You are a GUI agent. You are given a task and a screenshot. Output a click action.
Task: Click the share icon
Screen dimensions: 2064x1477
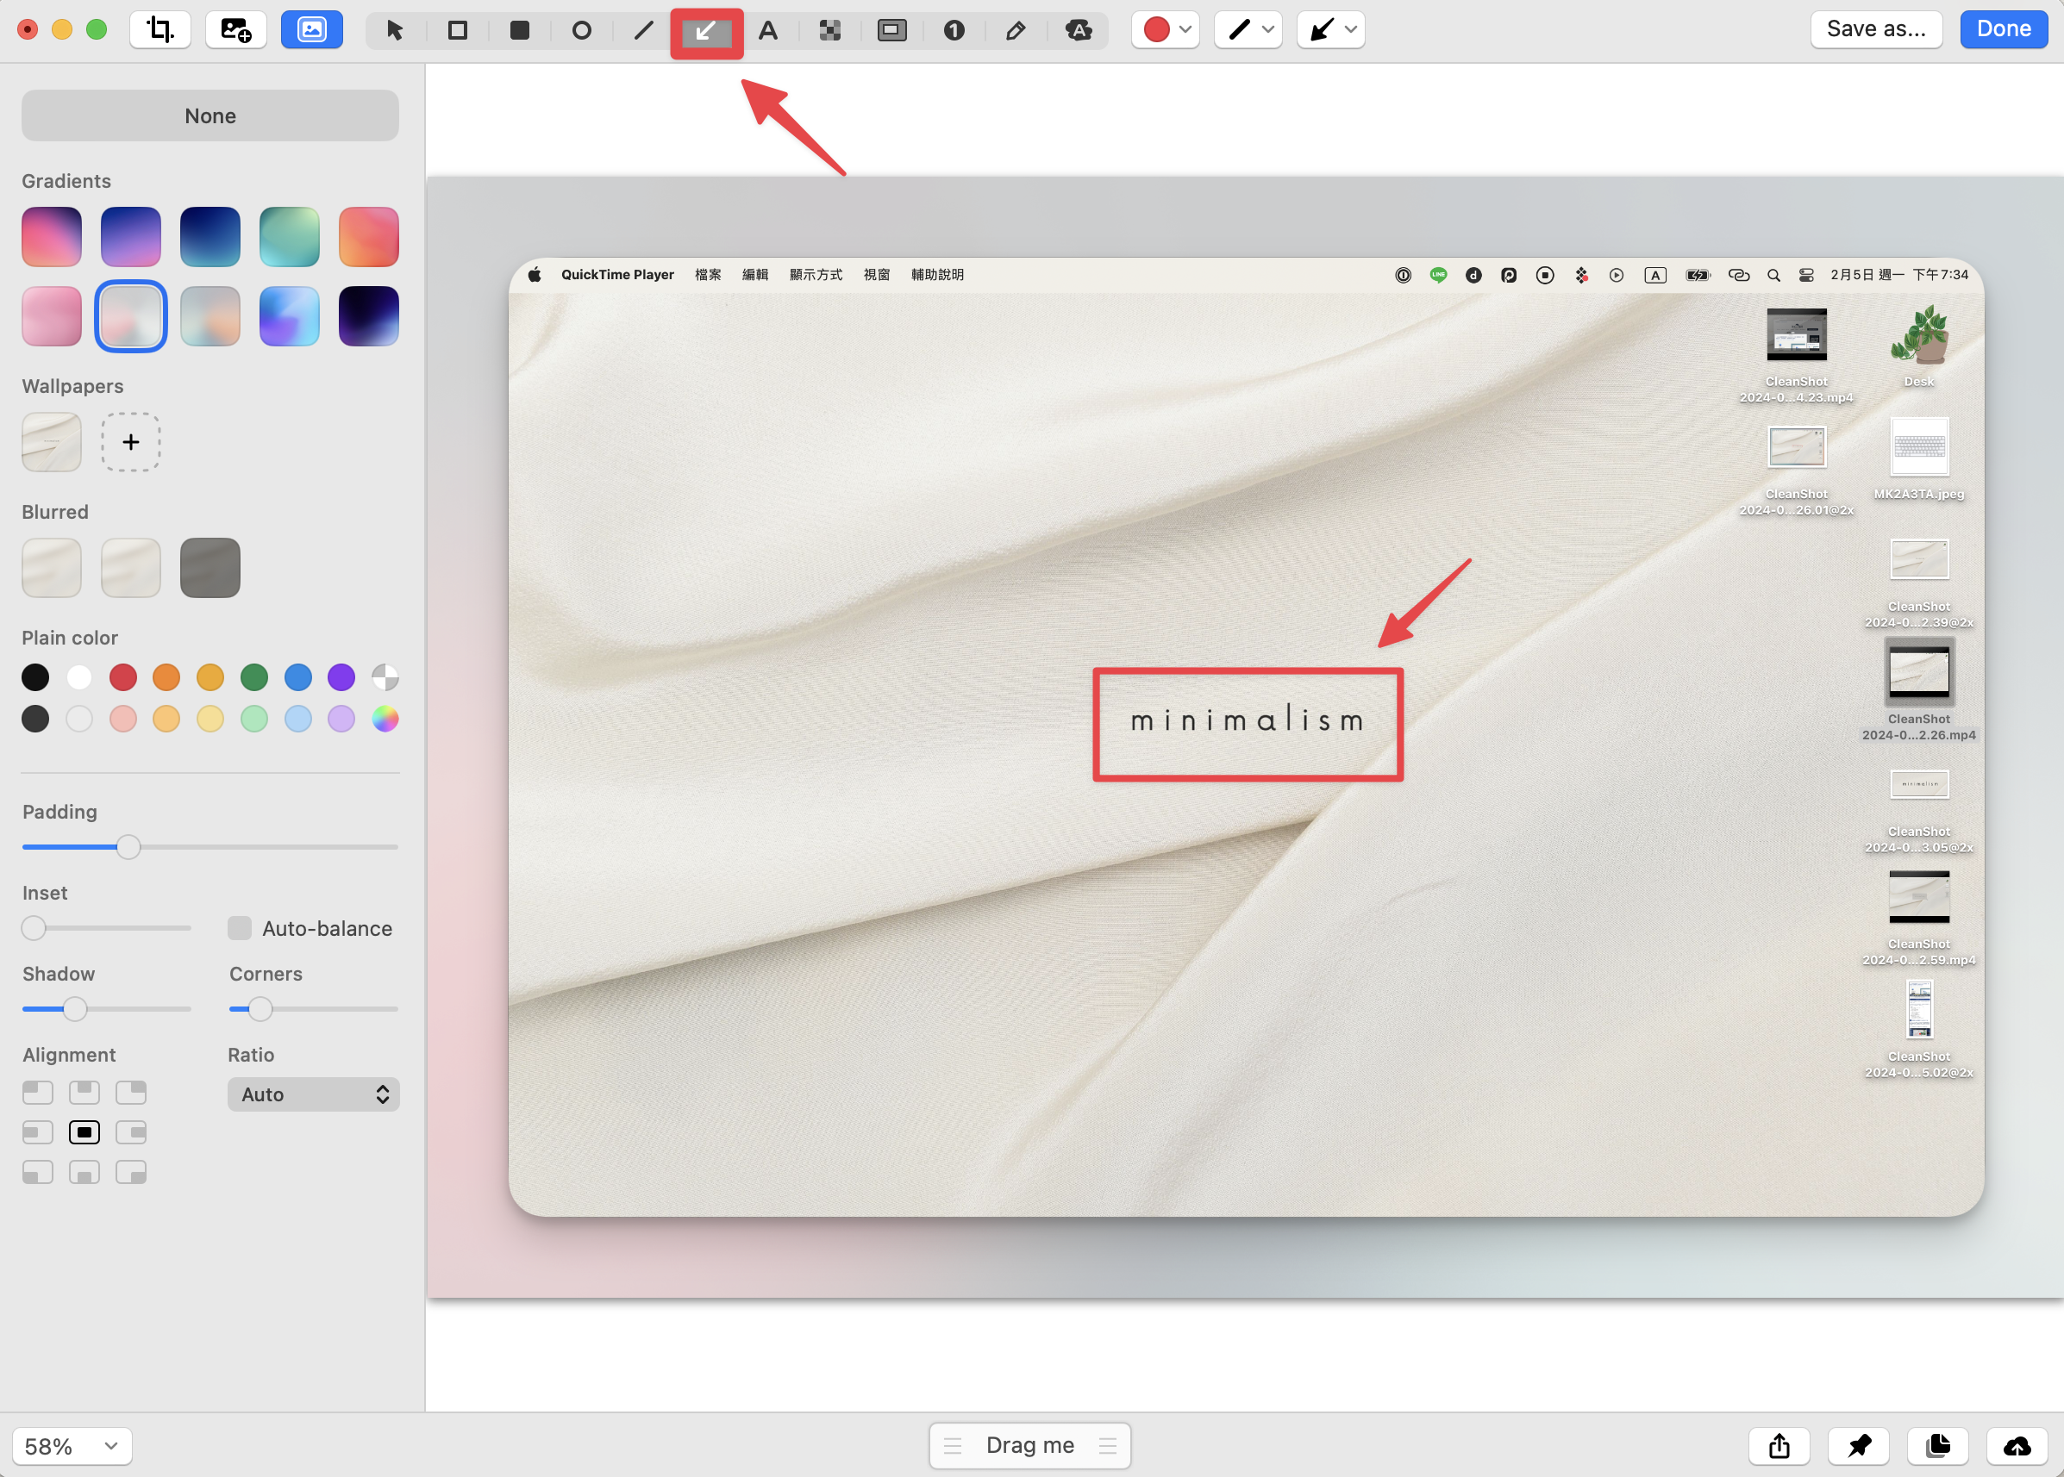click(1779, 1445)
